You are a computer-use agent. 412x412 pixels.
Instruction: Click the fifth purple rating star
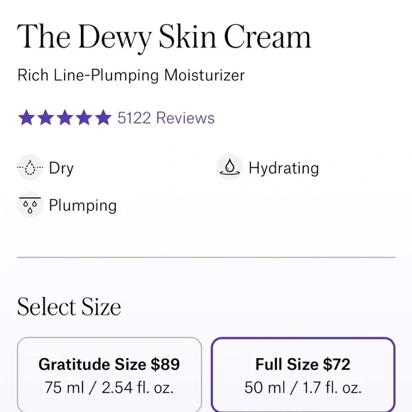click(103, 117)
